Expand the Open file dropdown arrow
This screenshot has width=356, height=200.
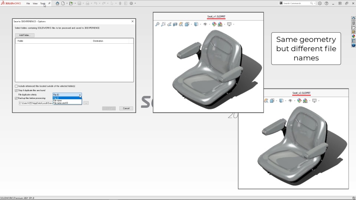point(75,3)
